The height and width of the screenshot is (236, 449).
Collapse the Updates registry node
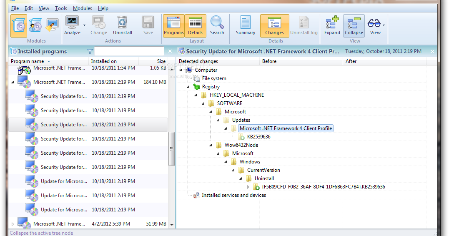pyautogui.click(x=218, y=120)
